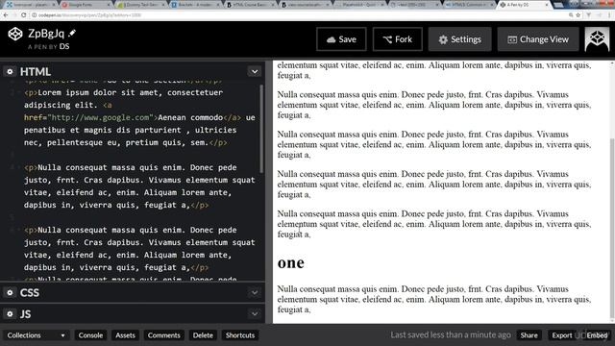Open the Chrome menu icon

point(609,15)
